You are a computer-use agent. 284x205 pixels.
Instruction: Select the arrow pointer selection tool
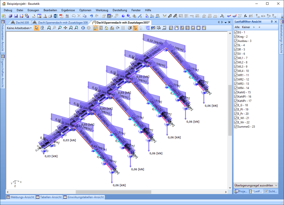coord(37,28)
